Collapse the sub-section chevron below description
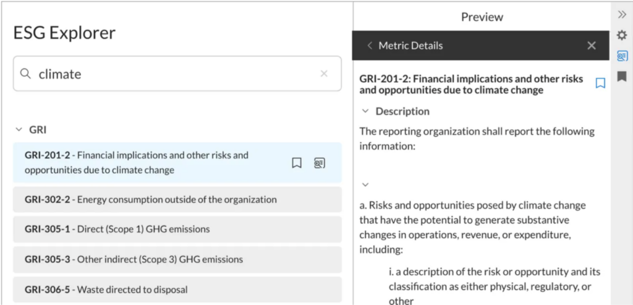Screen dimensions: 633x305 click(365, 184)
